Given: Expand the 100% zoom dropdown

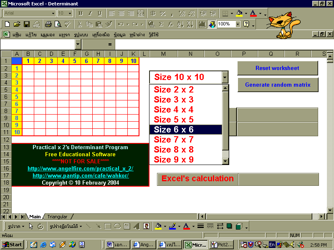Looking at the screenshot, I should click(238, 24).
